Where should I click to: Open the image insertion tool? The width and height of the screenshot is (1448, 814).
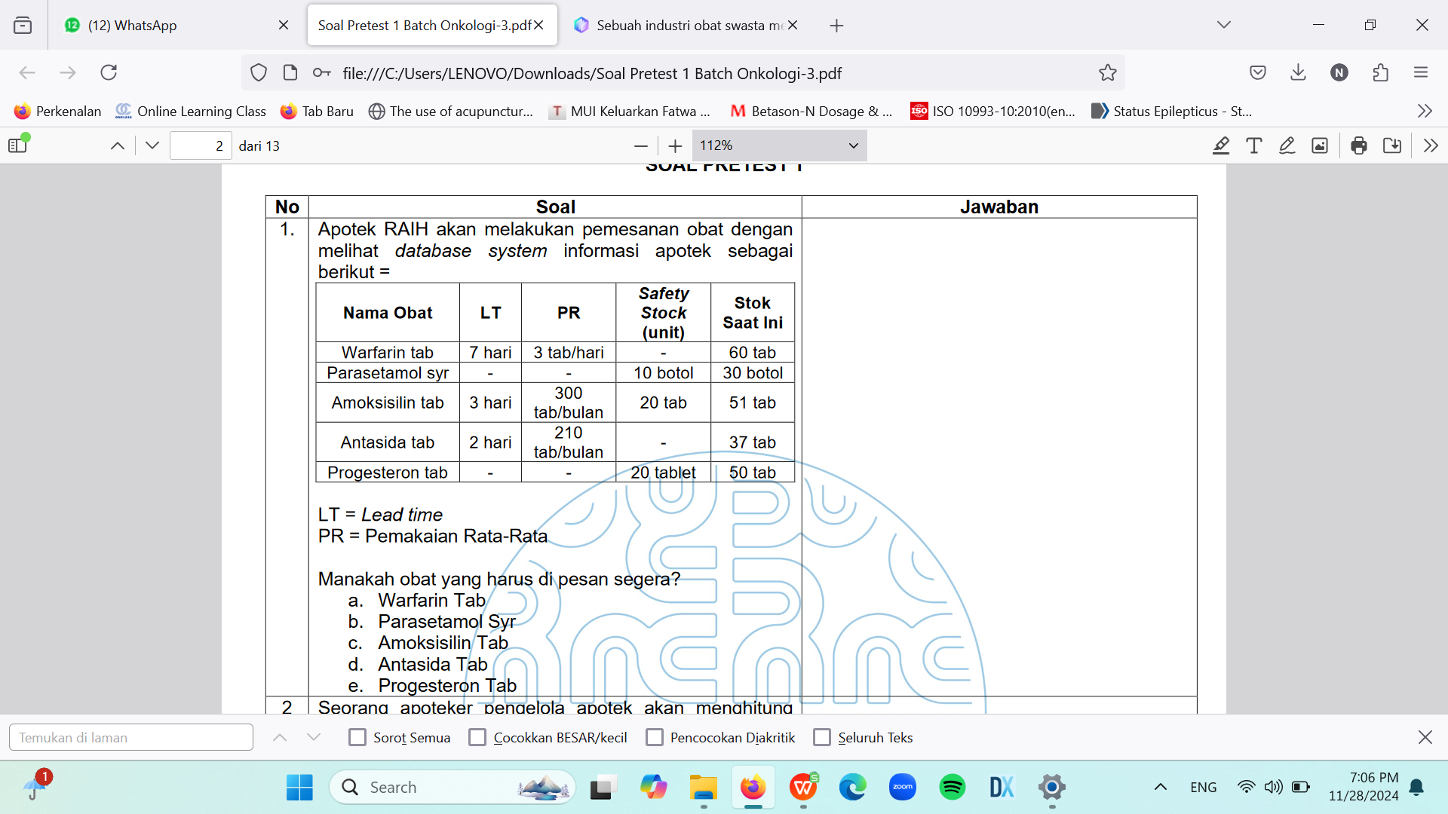point(1319,146)
